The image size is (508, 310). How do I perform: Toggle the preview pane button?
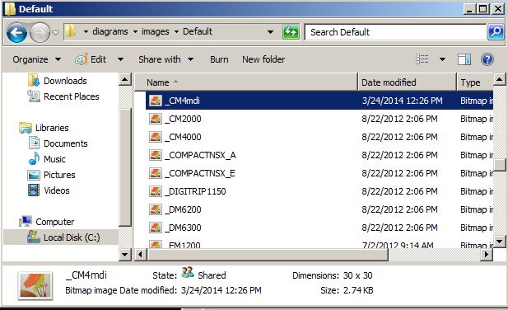pos(464,59)
